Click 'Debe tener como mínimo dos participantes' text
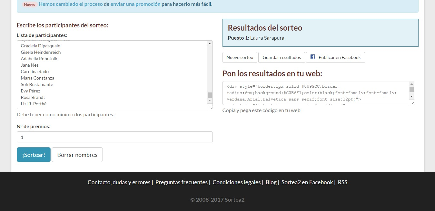 point(65,115)
